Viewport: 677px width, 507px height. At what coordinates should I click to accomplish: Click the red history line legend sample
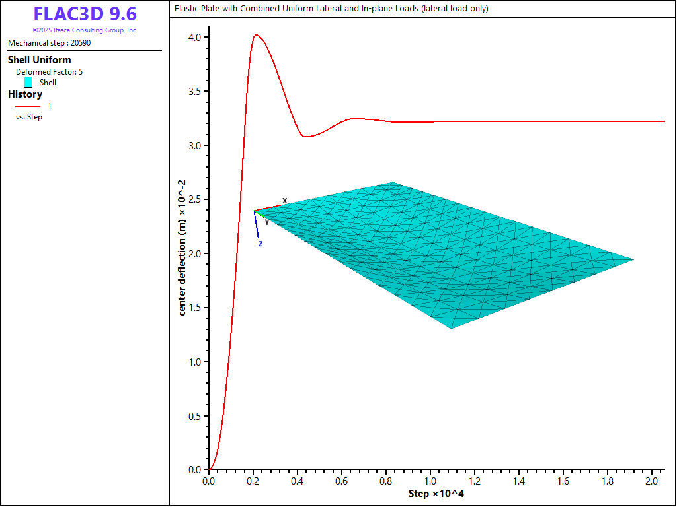pyautogui.click(x=28, y=106)
